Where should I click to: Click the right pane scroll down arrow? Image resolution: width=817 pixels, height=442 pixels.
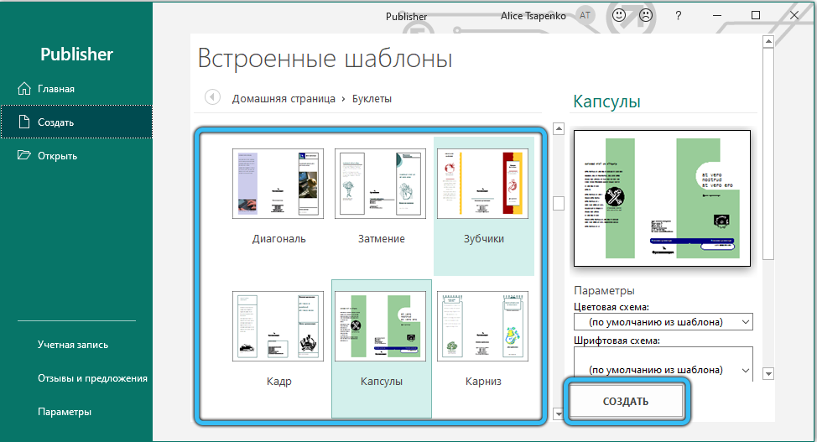point(768,373)
